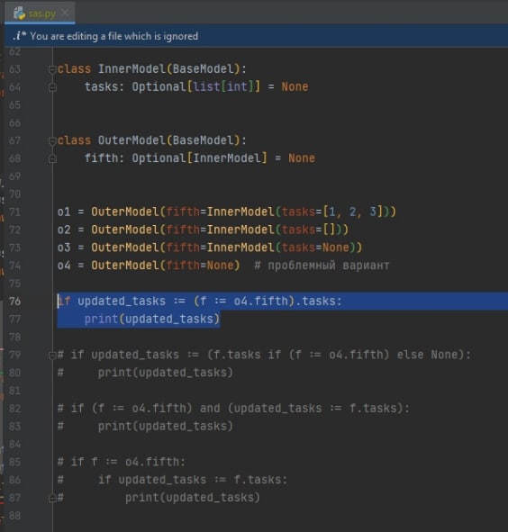Click 'print(updated_tasks)' on line 77

click(152, 319)
